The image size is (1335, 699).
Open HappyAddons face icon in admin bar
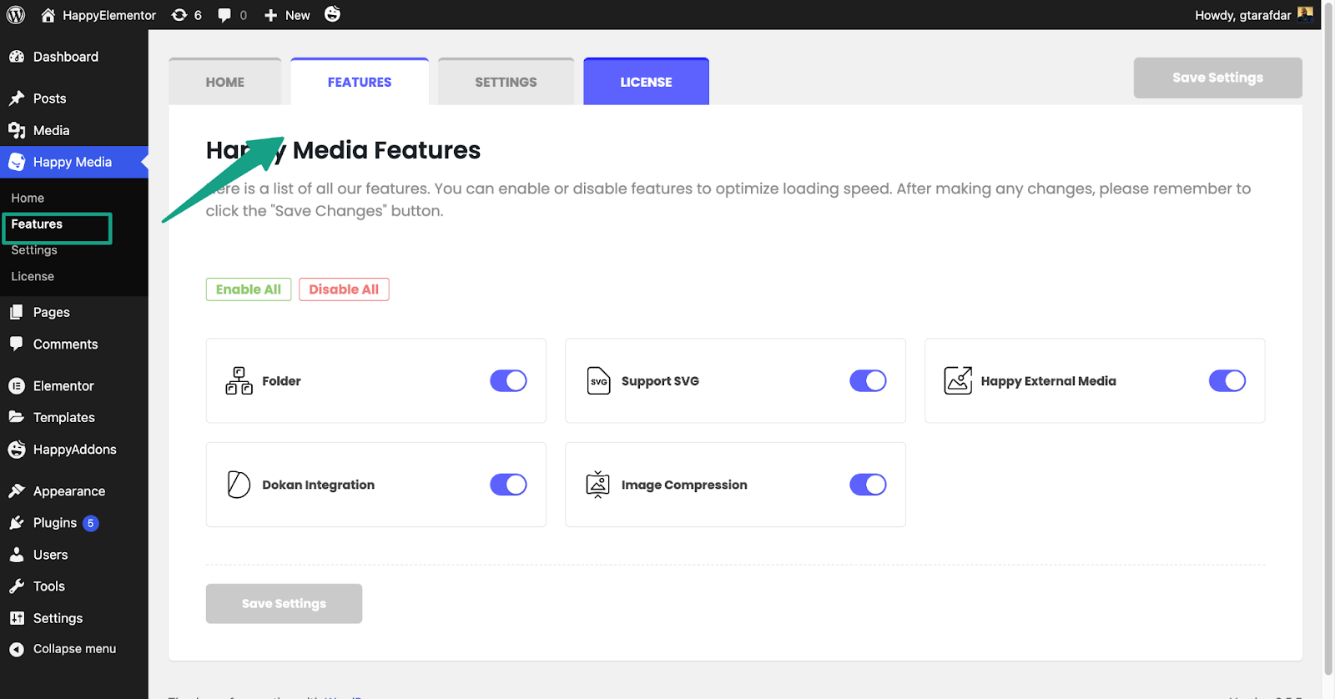click(332, 14)
